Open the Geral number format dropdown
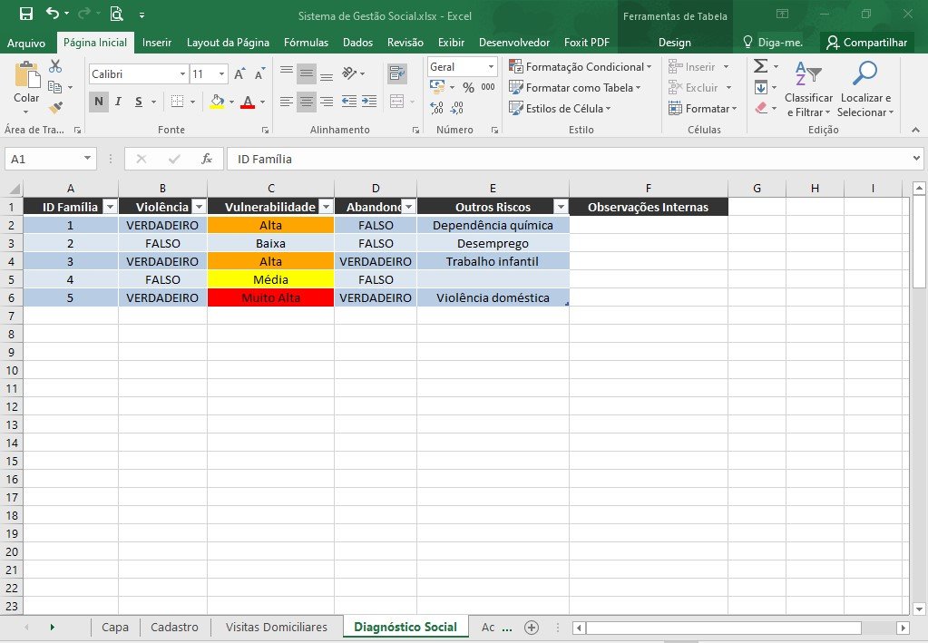 (x=491, y=67)
